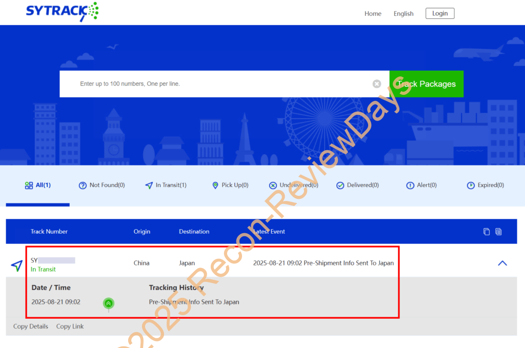
Task: Clear the tracking number input with X icon
Action: coord(377,84)
